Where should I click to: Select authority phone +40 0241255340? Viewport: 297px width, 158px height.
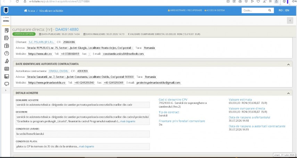[84, 83]
